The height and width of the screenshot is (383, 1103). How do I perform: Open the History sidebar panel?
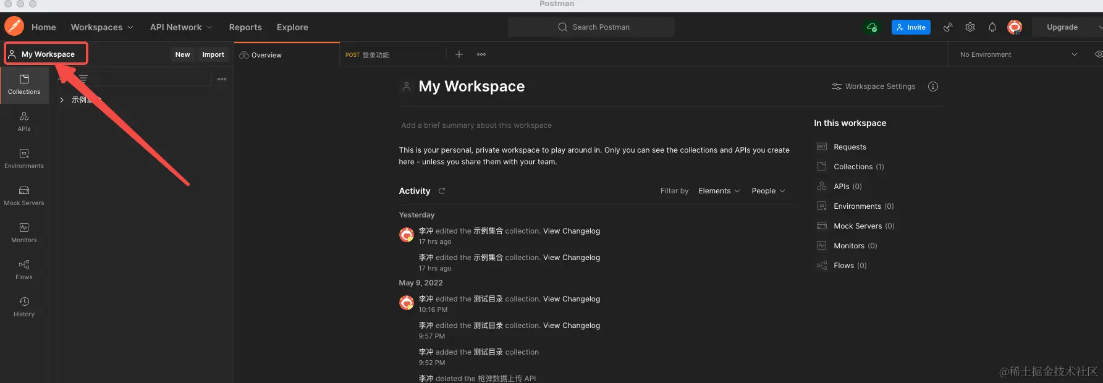(x=24, y=307)
